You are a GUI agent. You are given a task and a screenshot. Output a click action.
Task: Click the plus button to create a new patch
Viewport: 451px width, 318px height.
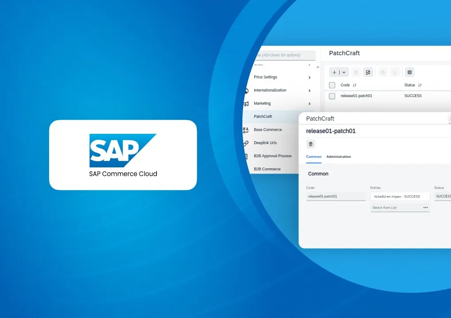[335, 72]
